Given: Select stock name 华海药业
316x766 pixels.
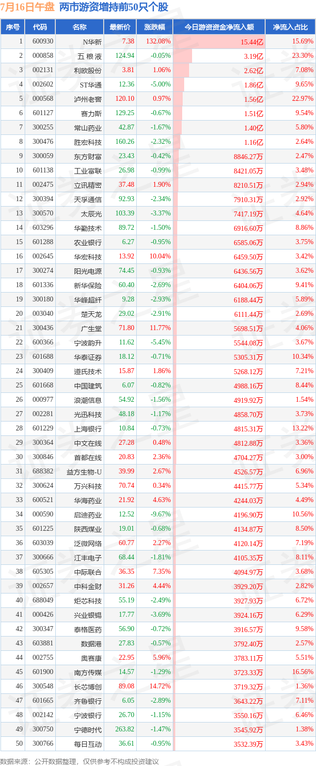Looking at the screenshot, I should point(88,500).
